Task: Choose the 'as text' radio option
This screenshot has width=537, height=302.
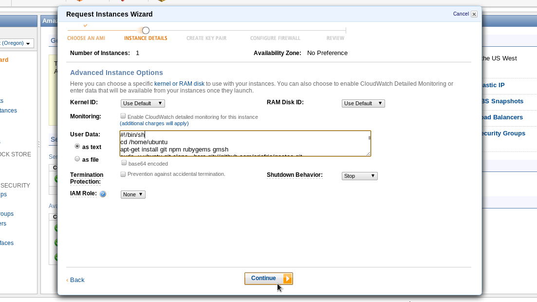Action: (x=77, y=146)
